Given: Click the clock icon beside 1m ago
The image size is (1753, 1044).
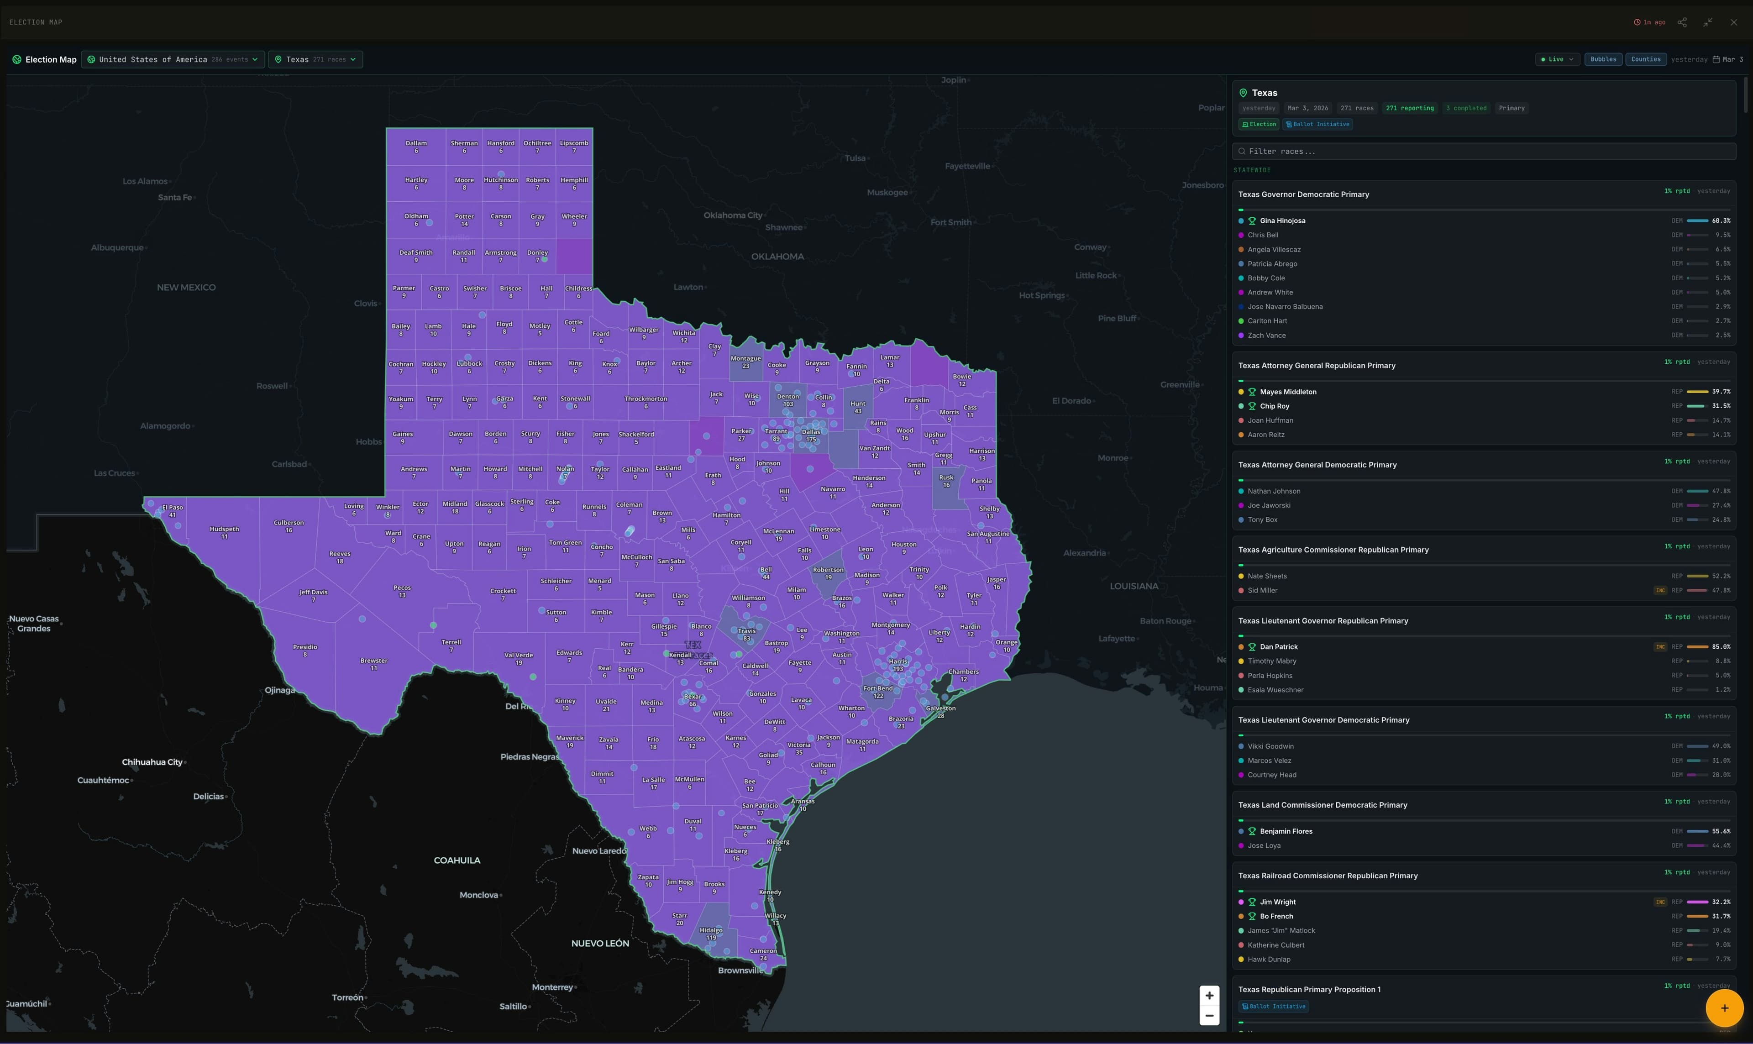Looking at the screenshot, I should (x=1637, y=22).
